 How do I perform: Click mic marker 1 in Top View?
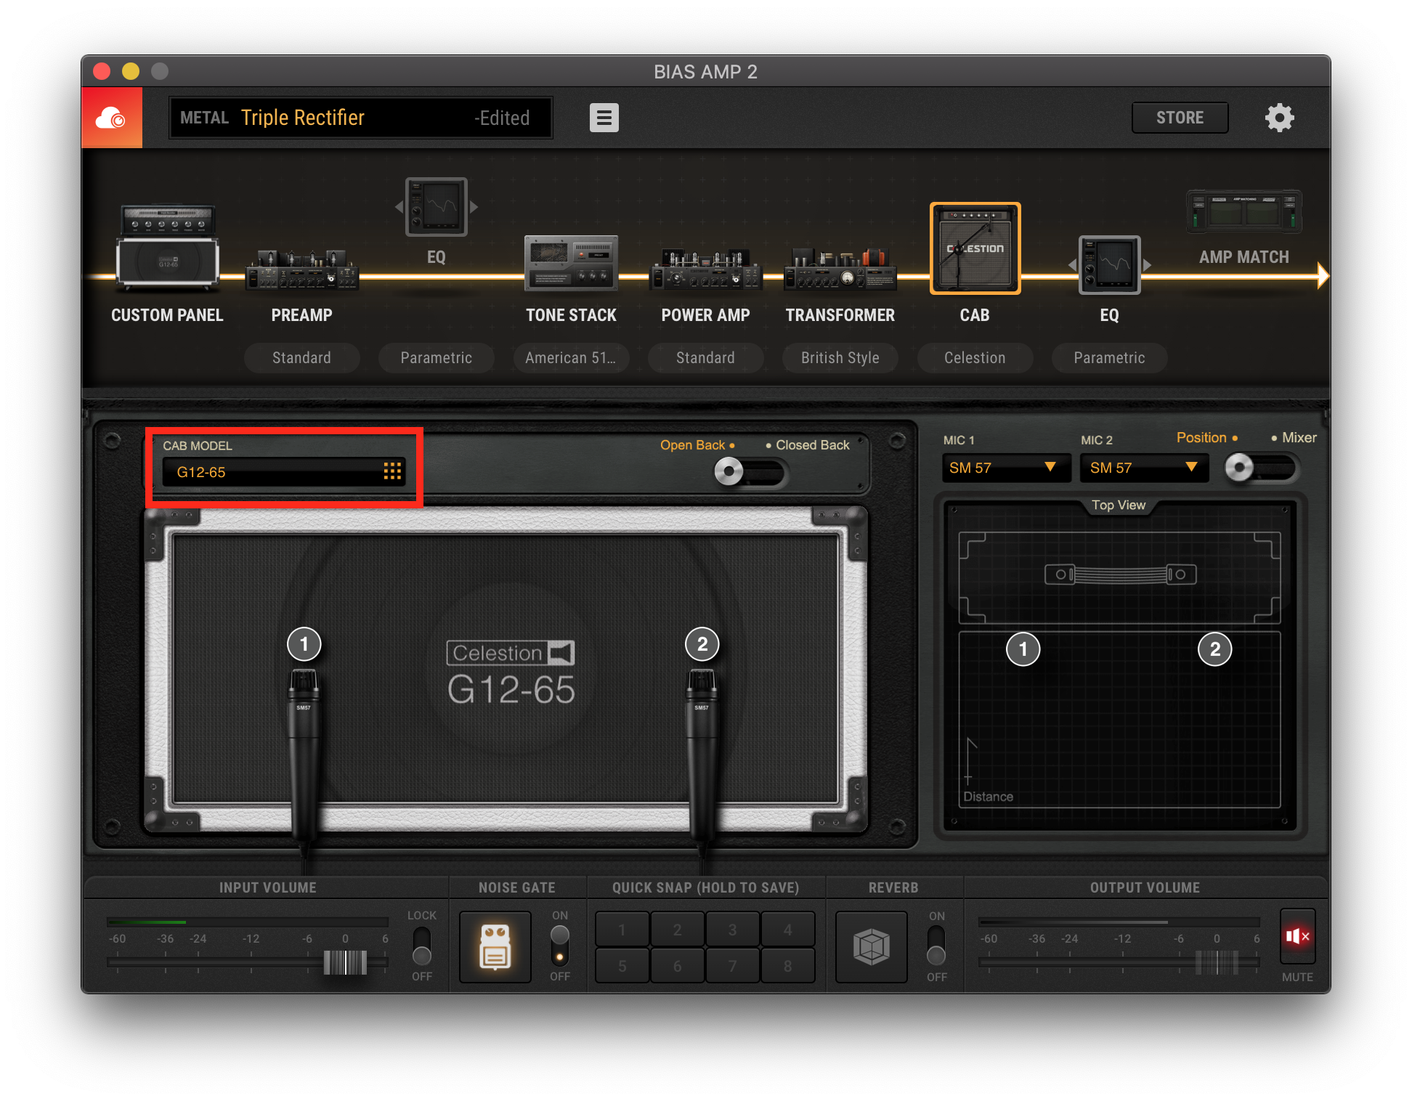tap(1023, 649)
